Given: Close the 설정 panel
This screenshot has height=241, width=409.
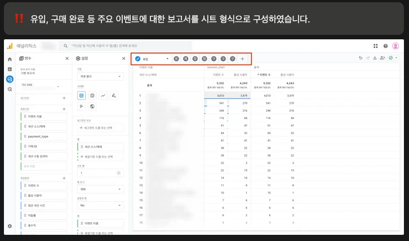Looking at the screenshot, I should [123, 58].
